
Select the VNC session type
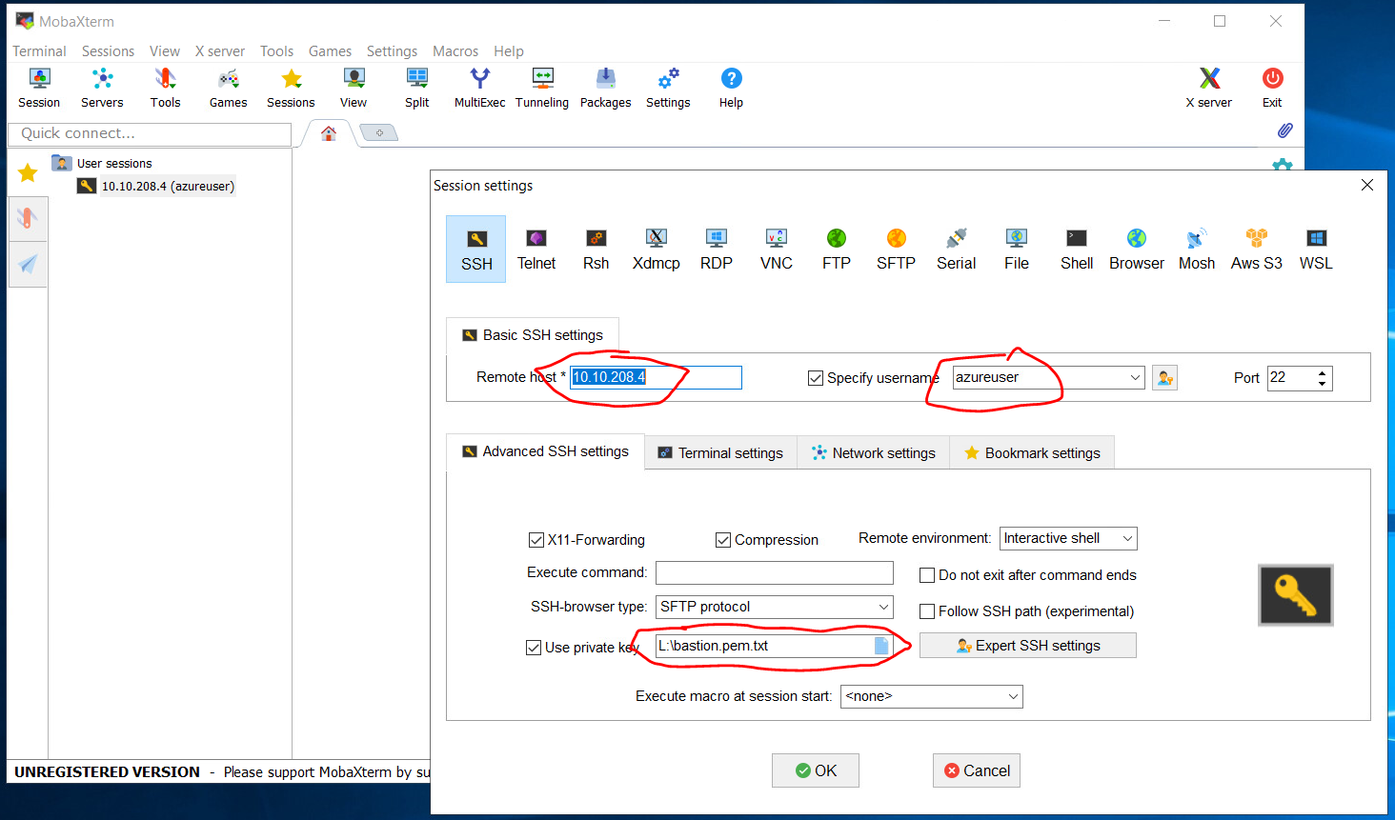tap(776, 250)
